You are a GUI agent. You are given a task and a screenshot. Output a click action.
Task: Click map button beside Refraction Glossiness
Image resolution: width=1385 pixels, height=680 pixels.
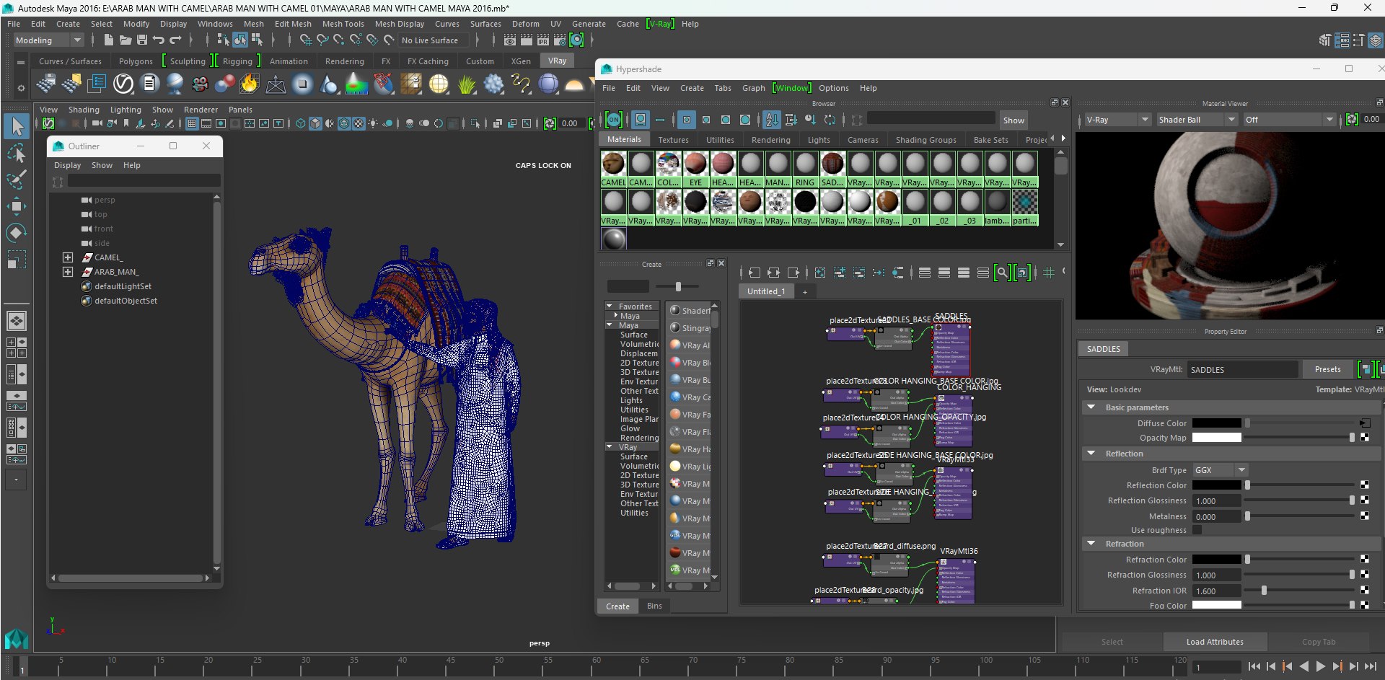point(1365,575)
